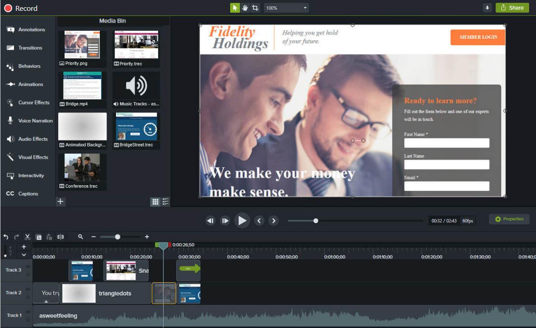536x328 pixels.
Task: Open Cursor Effects panel
Action: click(29, 103)
